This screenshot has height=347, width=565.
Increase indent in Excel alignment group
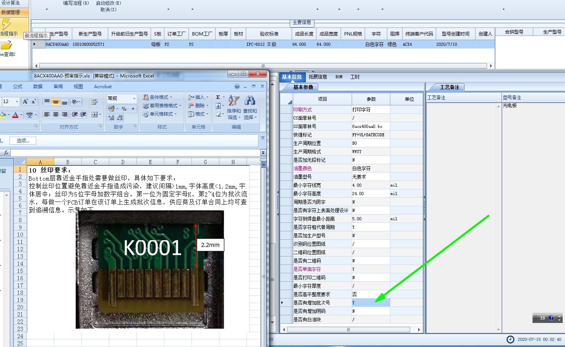(83, 114)
